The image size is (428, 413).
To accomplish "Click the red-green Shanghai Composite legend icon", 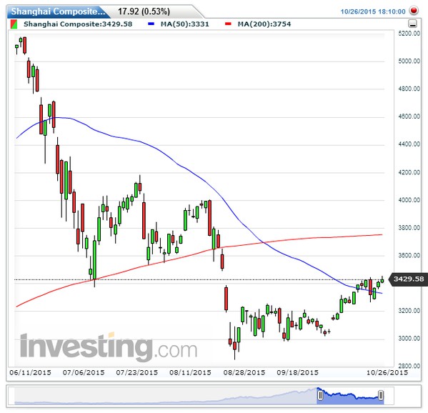I will click(x=14, y=24).
